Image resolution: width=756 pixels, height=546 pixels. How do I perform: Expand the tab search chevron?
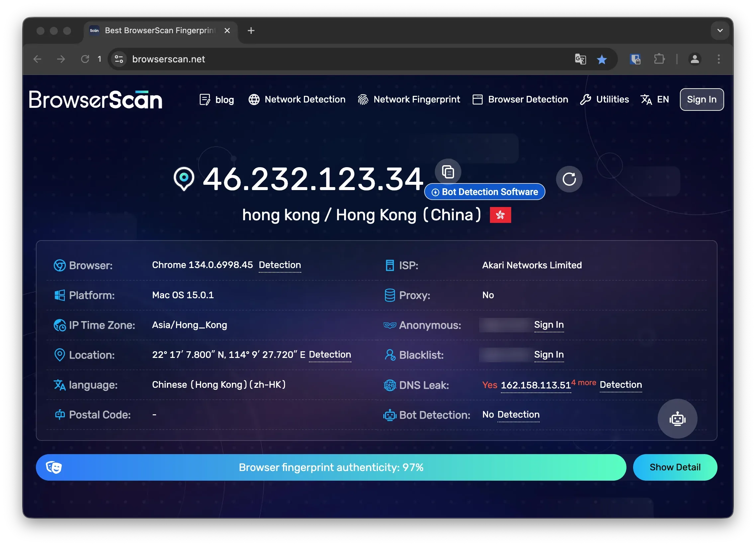(x=720, y=31)
